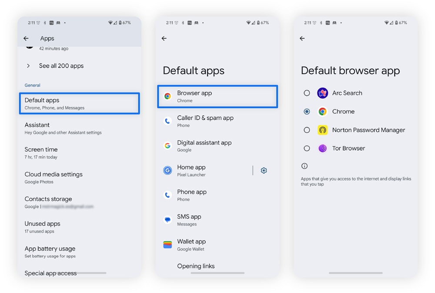
Task: Tap back arrow on Default apps screen
Action: click(x=164, y=39)
